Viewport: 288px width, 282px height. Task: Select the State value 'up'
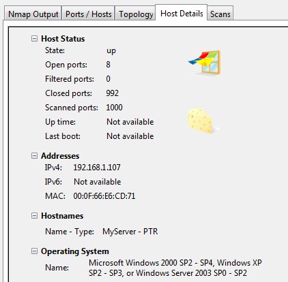pyautogui.click(x=111, y=50)
